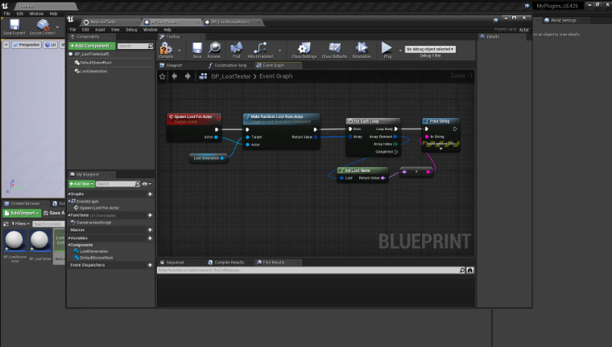Click the Lit view mode button
The height and width of the screenshot is (347, 612).
coord(51,45)
